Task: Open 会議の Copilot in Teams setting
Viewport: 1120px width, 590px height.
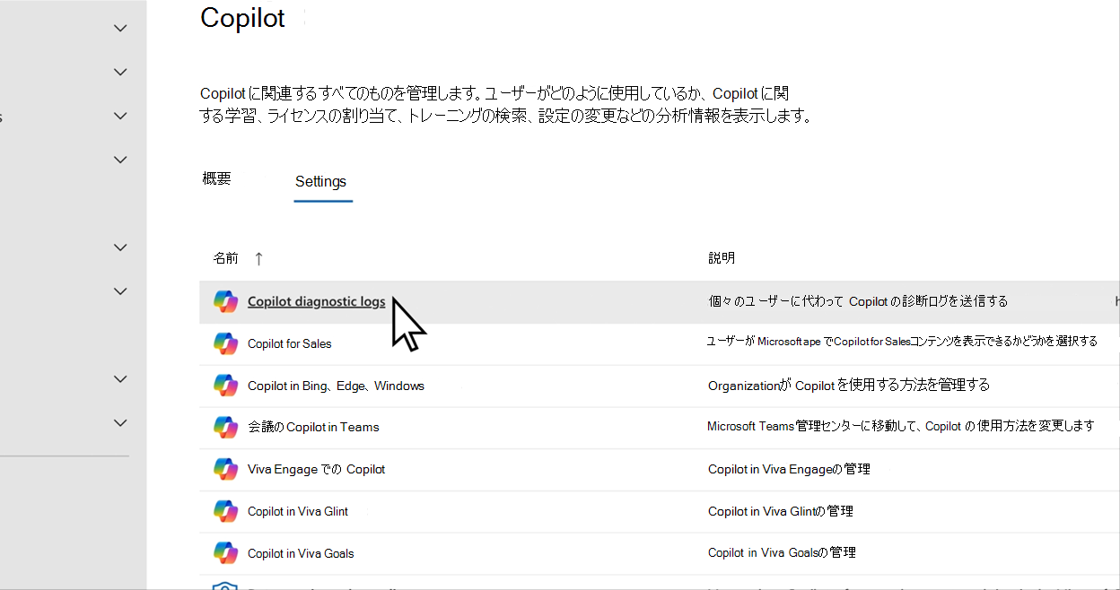Action: click(313, 427)
